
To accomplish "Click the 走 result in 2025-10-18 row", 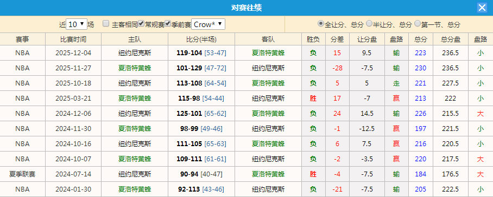I will [x=396, y=83].
